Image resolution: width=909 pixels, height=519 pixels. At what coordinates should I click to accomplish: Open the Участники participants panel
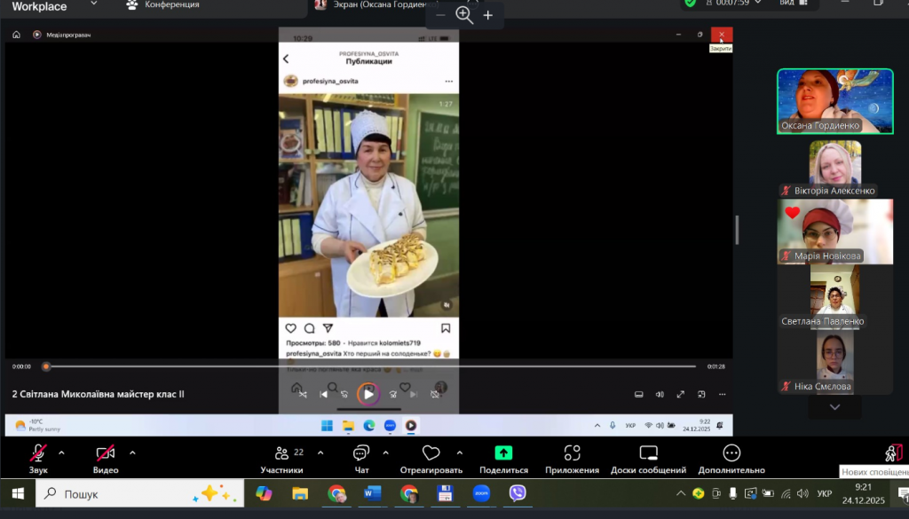click(x=282, y=453)
